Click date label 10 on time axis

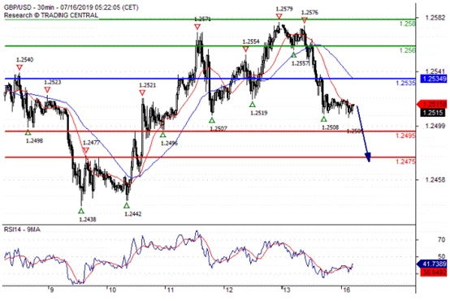(x=112, y=290)
